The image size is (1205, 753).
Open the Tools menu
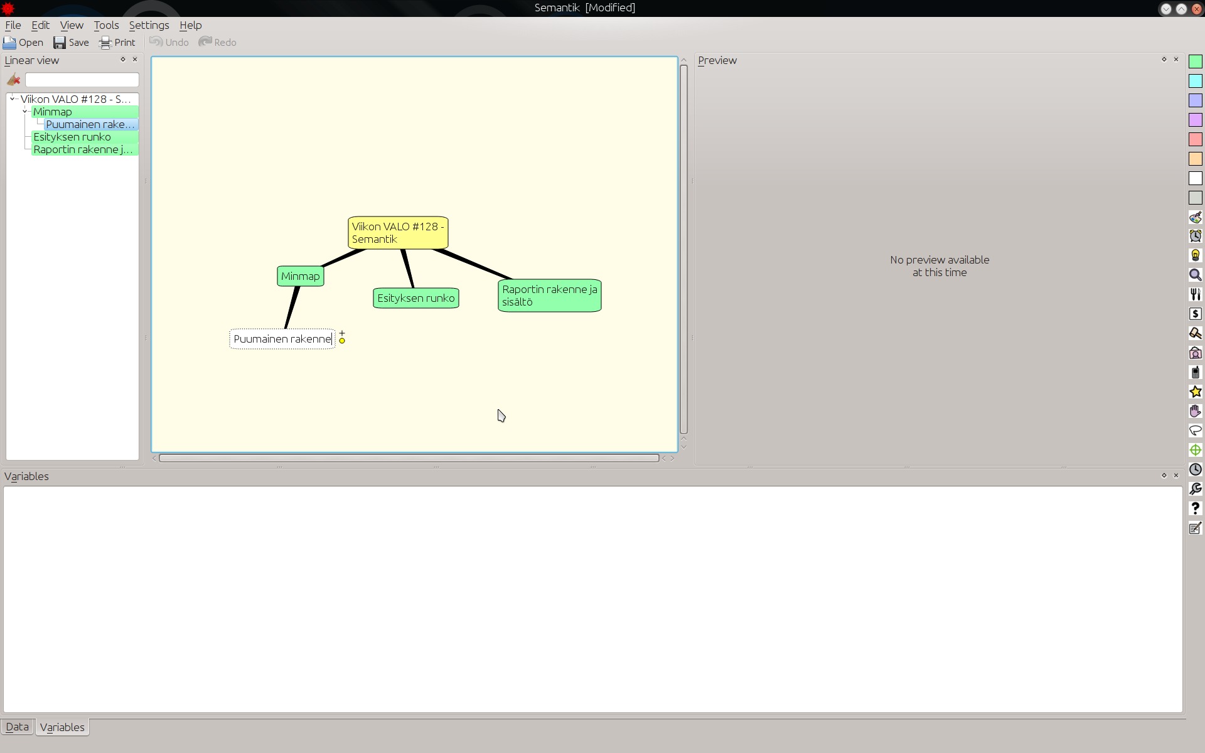pos(106,25)
